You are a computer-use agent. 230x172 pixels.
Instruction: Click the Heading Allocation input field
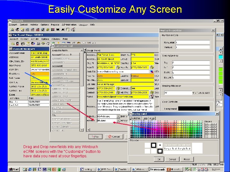(x=178, y=93)
